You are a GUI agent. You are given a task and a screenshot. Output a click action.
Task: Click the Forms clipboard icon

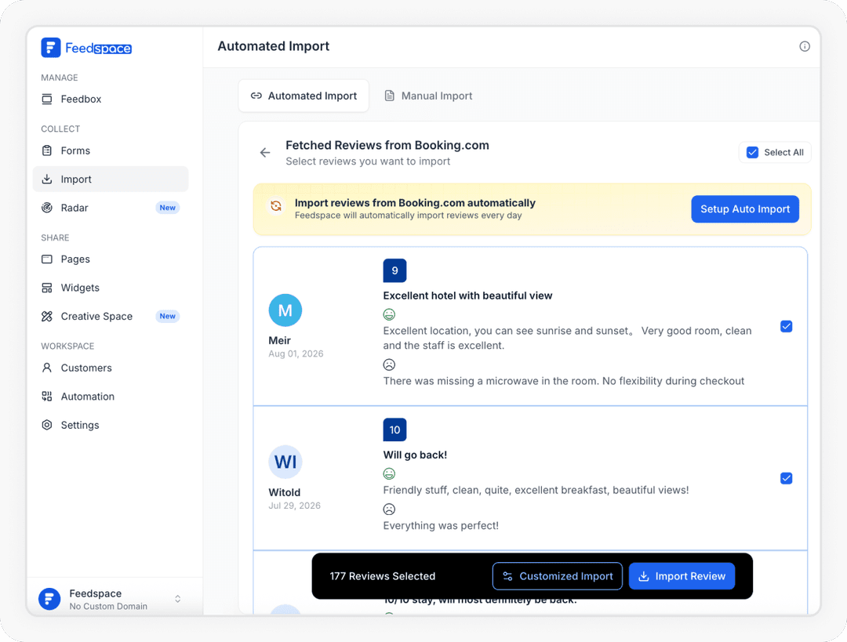click(47, 151)
